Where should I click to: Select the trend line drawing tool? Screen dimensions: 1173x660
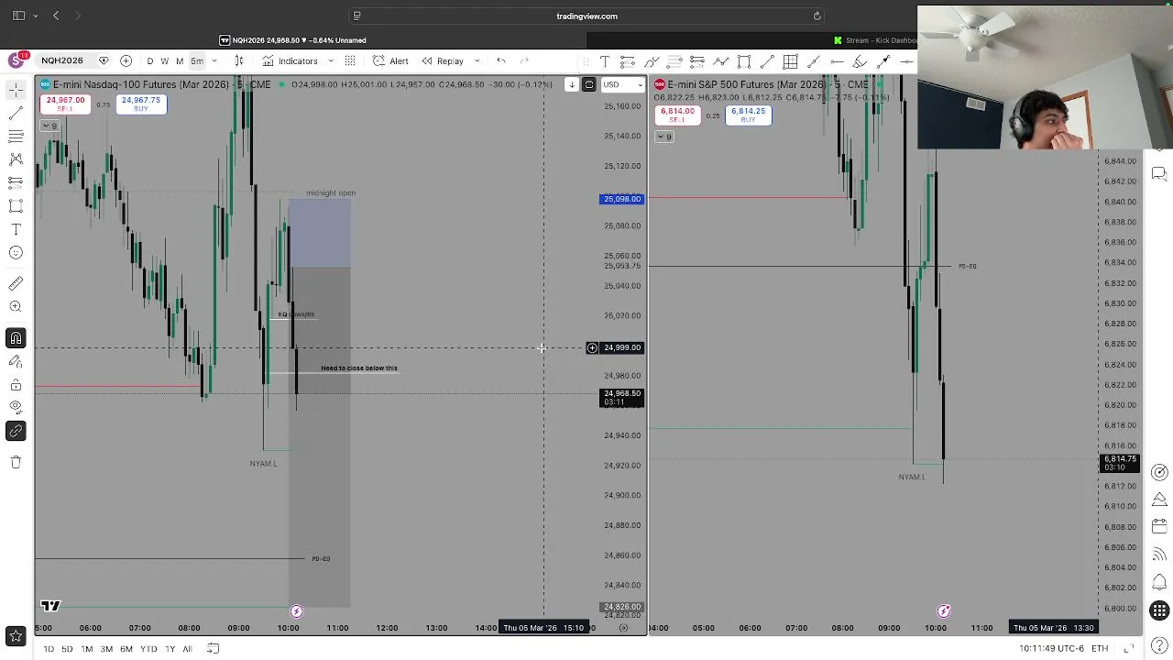click(x=16, y=113)
